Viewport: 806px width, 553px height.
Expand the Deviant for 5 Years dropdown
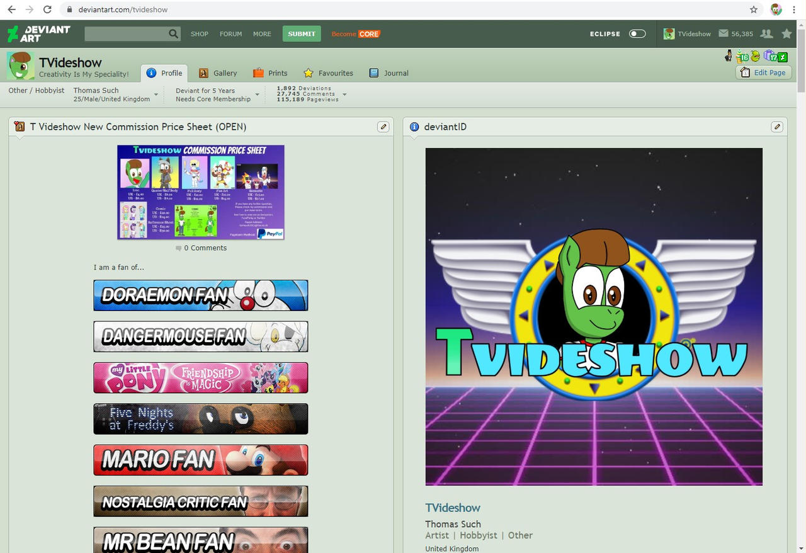coord(258,95)
